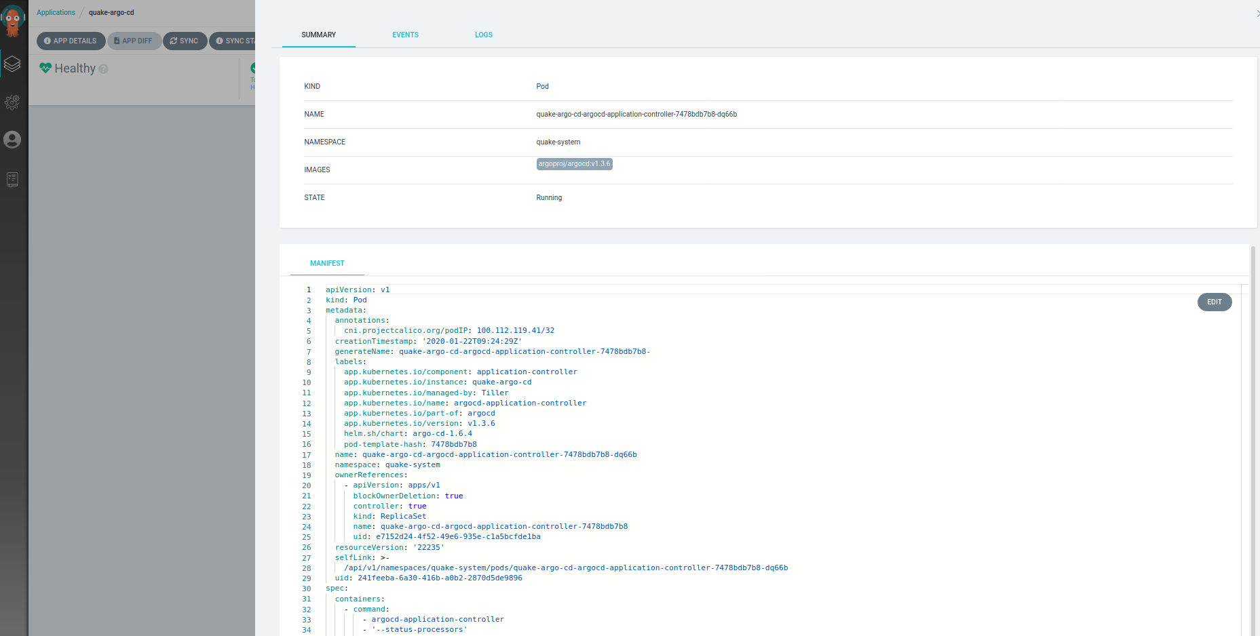This screenshot has height=636, width=1260.
Task: Click line number 30 in gutter
Action: 307,589
